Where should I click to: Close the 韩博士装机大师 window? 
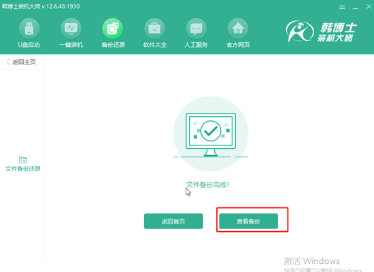(x=369, y=7)
